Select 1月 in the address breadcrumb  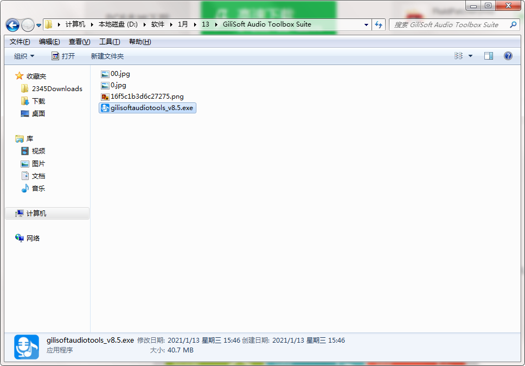(x=183, y=24)
